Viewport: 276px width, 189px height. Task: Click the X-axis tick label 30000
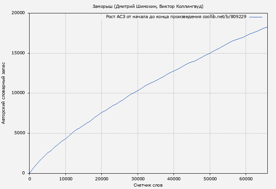coord(138,179)
